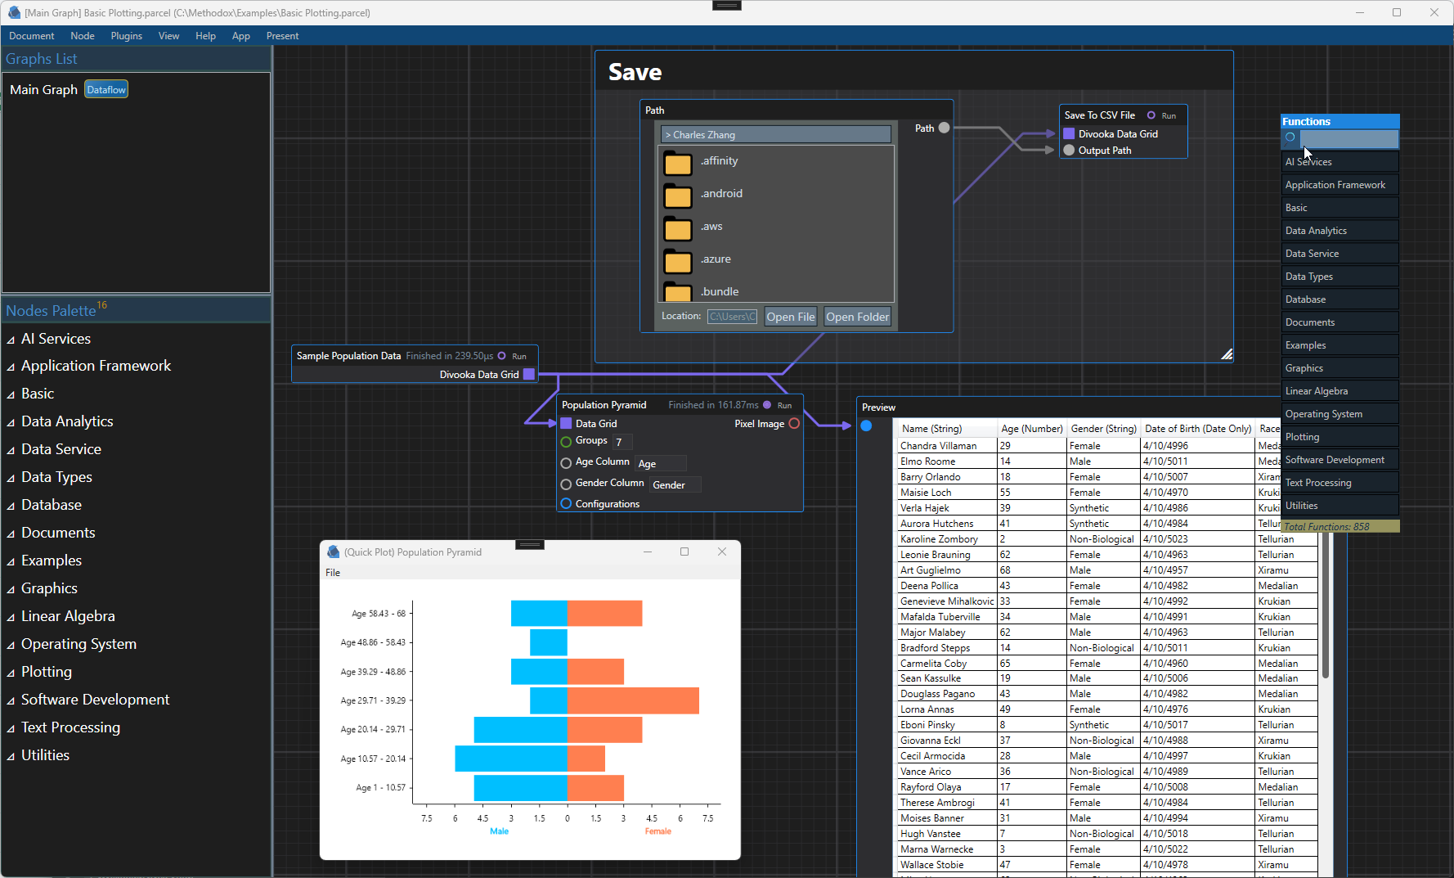This screenshot has height=878, width=1454.
Task: Click the Save group resize handle
Action: pos(1227,354)
